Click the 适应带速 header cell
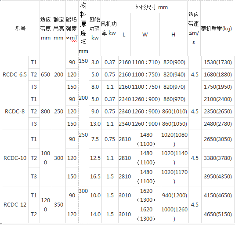Viewport: 235px width, 225px height. click(x=194, y=28)
